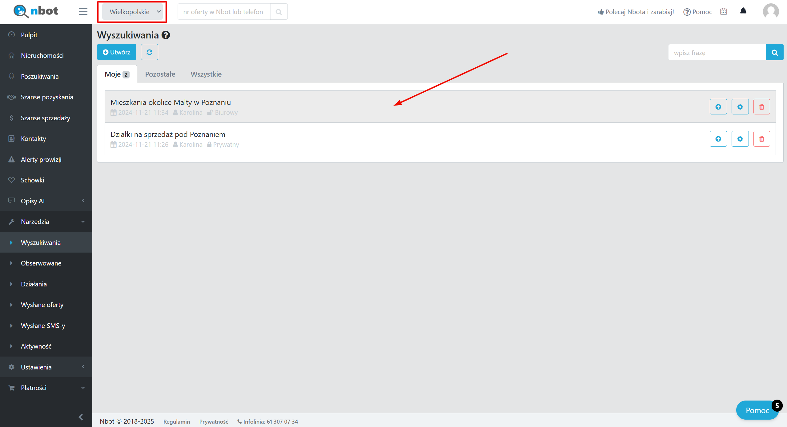This screenshot has height=427, width=787.
Task: Switch to the Pozostałe tab
Action: [160, 74]
